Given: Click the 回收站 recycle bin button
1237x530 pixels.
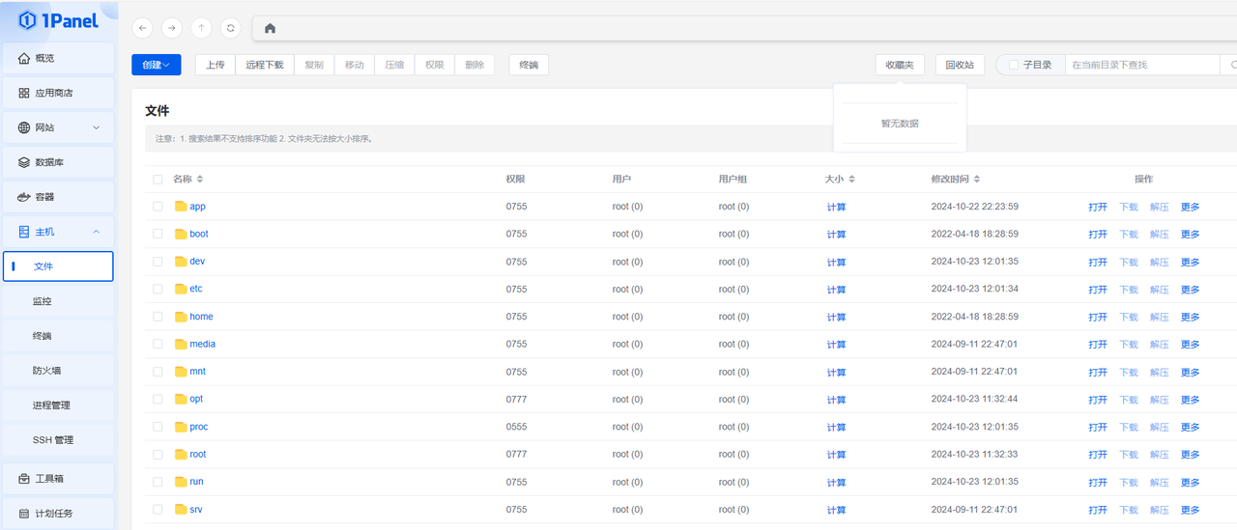Looking at the screenshot, I should pyautogui.click(x=960, y=65).
